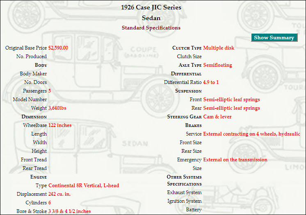
Task: Click the 'Width' label
Action: (x=40, y=143)
